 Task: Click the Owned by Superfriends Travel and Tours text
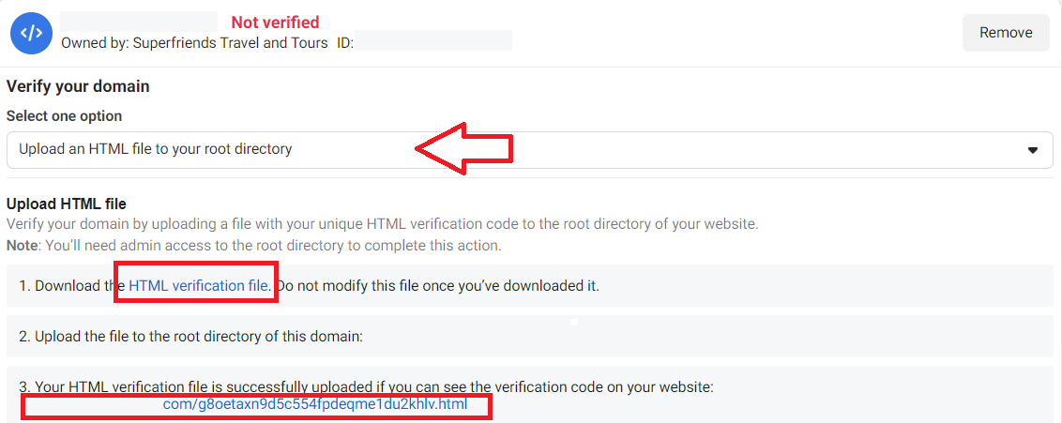coord(194,43)
